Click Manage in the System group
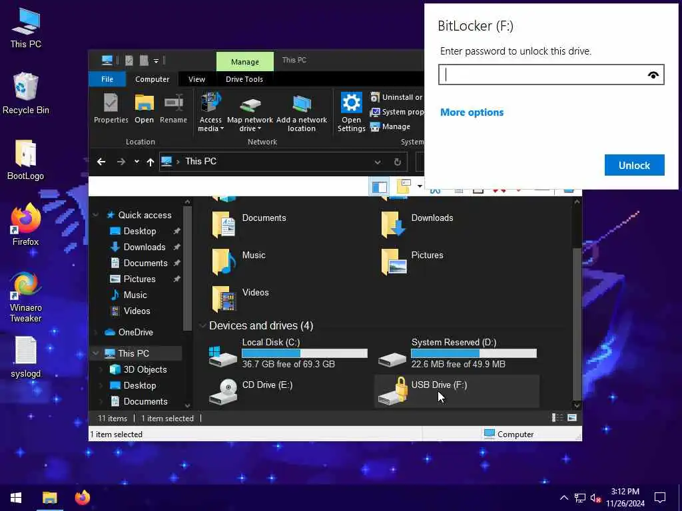The width and height of the screenshot is (682, 511). pyautogui.click(x=390, y=127)
